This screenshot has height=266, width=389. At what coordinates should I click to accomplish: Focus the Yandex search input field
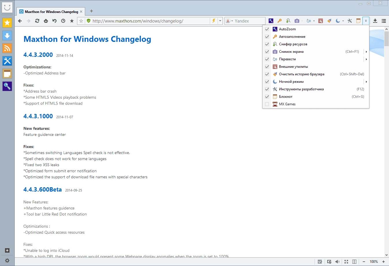coord(249,21)
